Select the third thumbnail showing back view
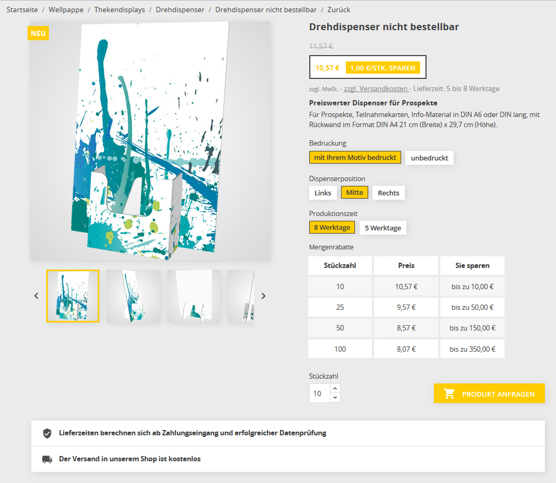 point(194,296)
